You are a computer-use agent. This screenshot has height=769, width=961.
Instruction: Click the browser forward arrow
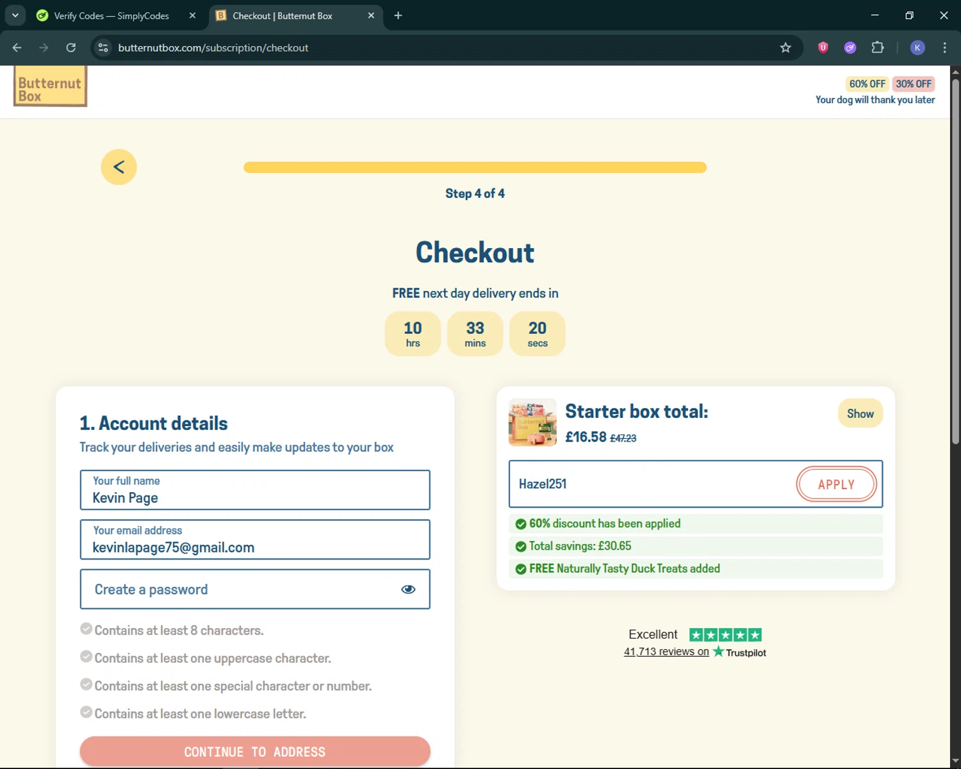coord(44,47)
